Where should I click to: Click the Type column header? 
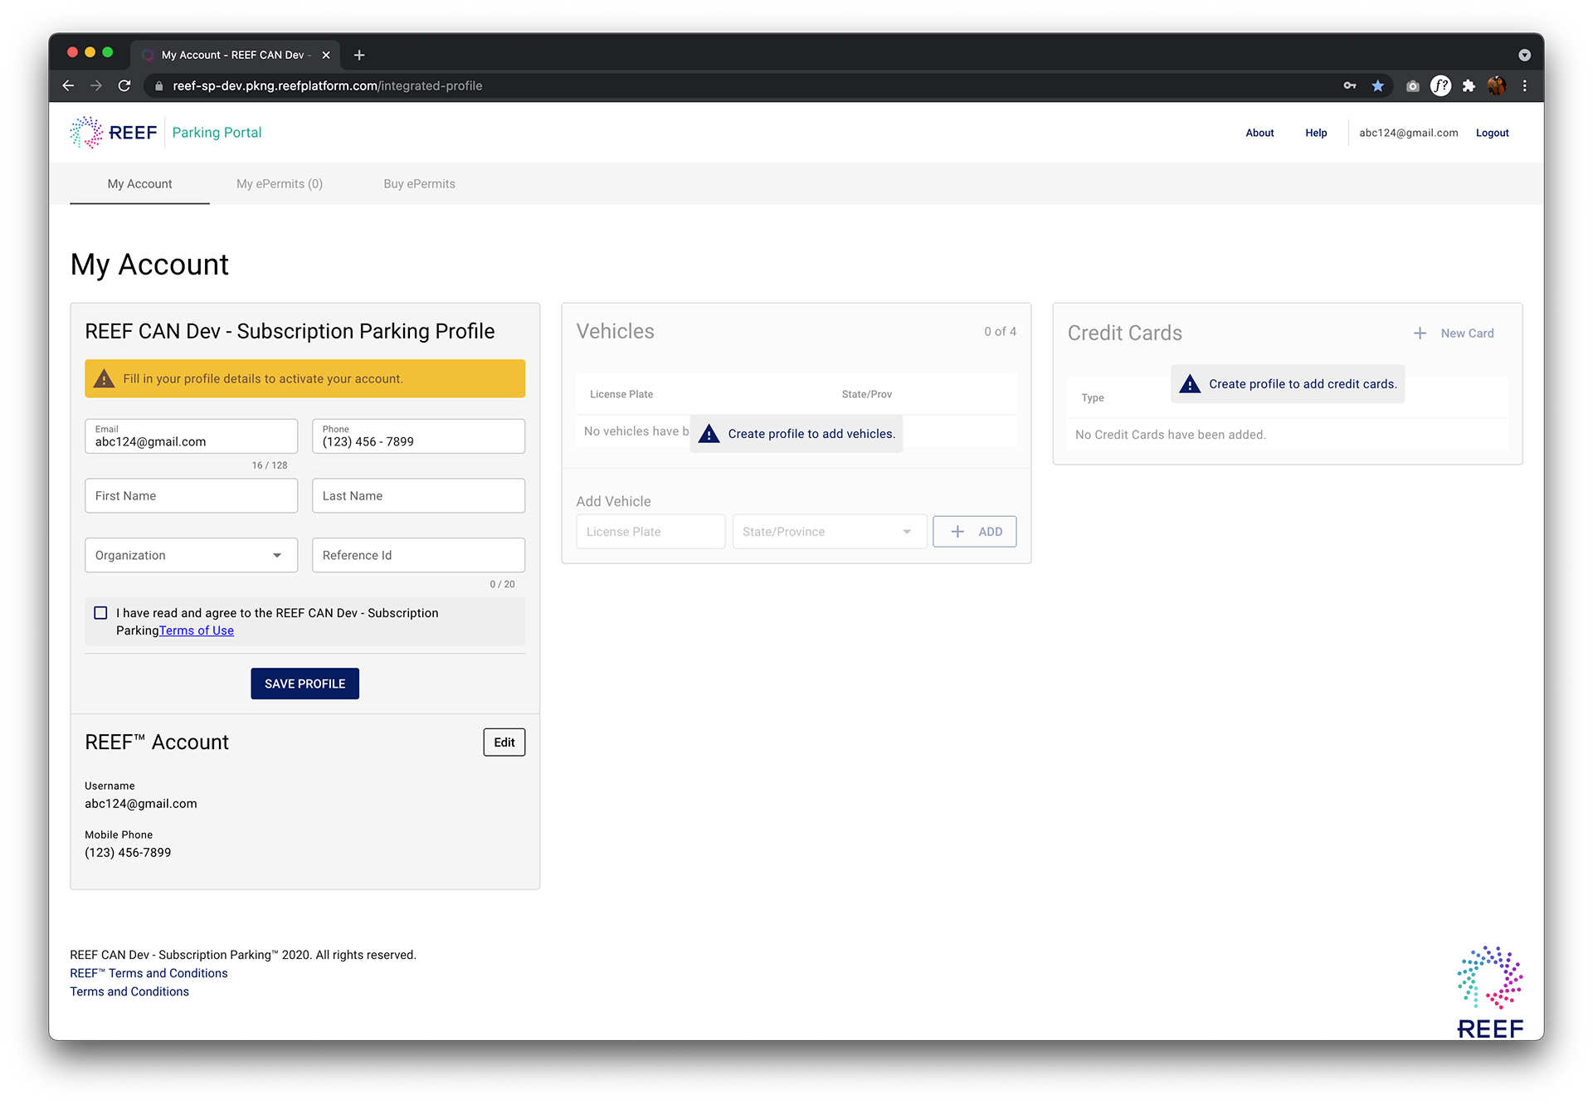(1092, 398)
